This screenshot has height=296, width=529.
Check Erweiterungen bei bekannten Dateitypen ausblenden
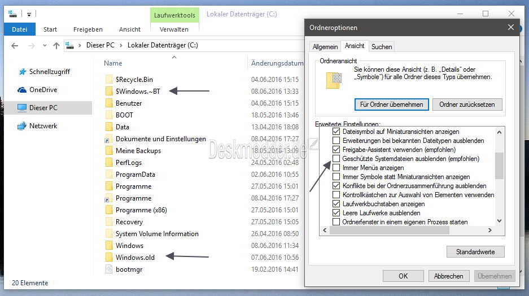click(x=336, y=141)
